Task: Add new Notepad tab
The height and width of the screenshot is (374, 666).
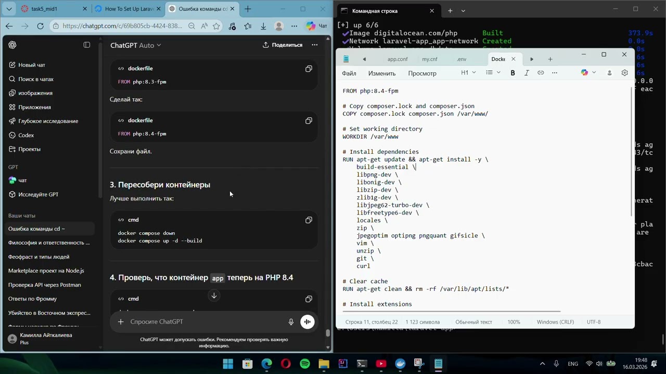Action: coord(550,59)
